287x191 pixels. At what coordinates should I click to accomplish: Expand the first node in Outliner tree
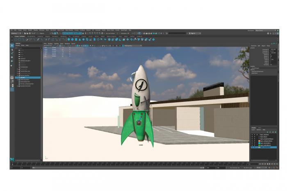click(x=17, y=49)
